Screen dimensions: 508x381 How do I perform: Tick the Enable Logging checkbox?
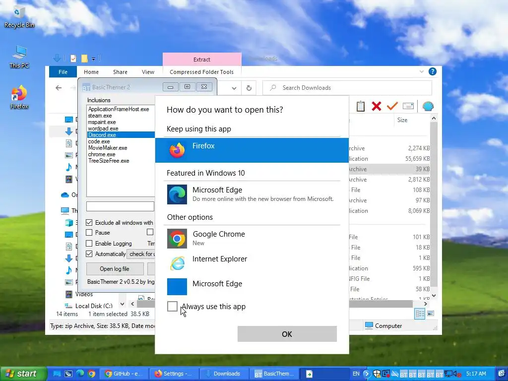pyautogui.click(x=89, y=243)
